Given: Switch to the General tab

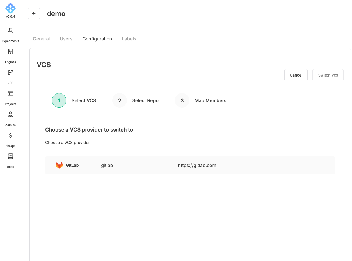Looking at the screenshot, I should (x=41, y=39).
